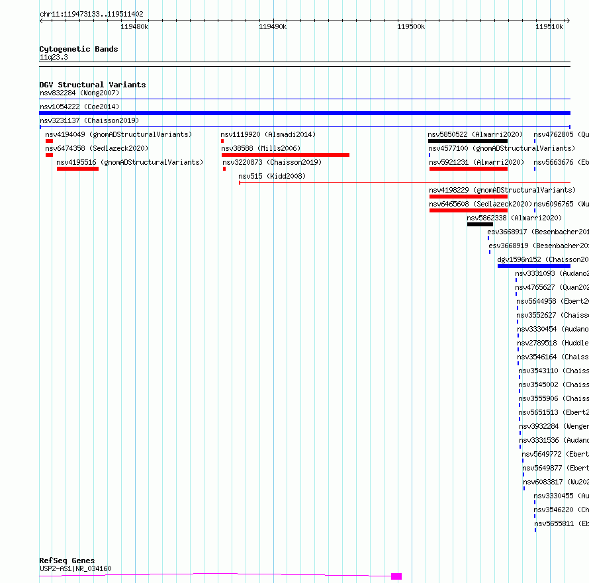Click nsv5850522 (Almarri2020) label
Screen dimensions: 589x583
[x=475, y=134]
